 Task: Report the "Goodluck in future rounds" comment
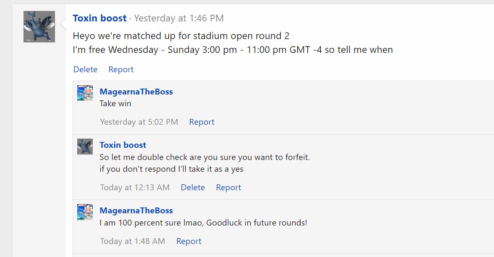[188, 241]
